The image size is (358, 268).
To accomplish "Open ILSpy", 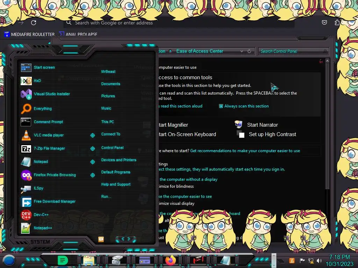I will 32,188.
